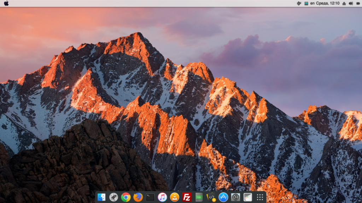Launch VLC media player
This screenshot has height=203, width=362.
[x=175, y=197]
